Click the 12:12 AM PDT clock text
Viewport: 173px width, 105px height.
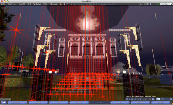coord(144,4)
